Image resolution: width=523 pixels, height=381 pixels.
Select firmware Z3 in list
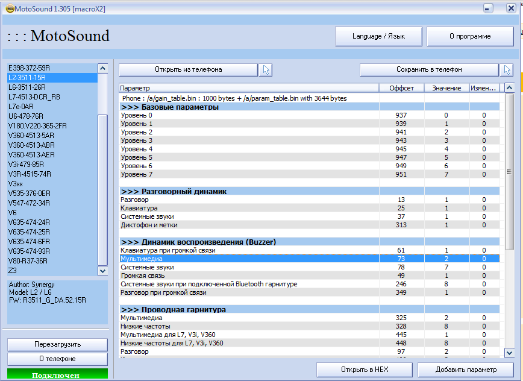[x=52, y=271]
